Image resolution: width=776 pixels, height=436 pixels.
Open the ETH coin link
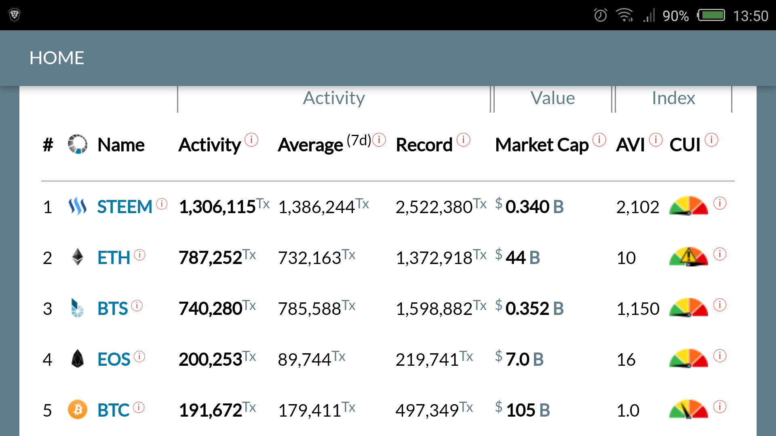coord(114,258)
